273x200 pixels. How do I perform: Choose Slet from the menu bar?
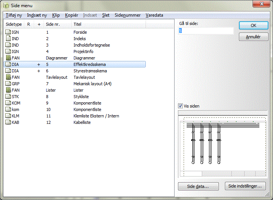(x=106, y=15)
